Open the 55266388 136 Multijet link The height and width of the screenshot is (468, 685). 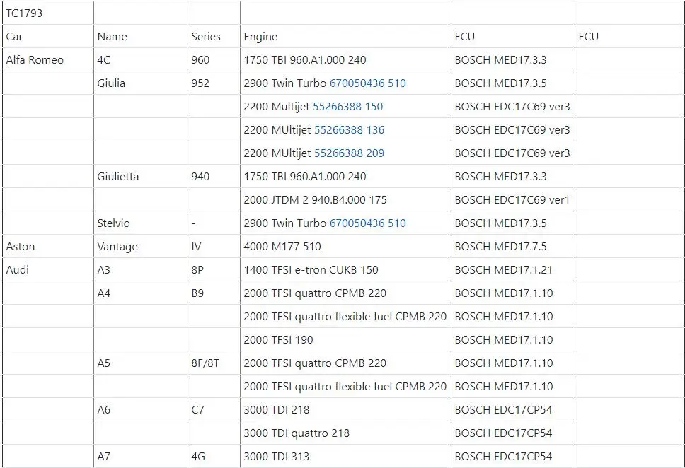[349, 129]
